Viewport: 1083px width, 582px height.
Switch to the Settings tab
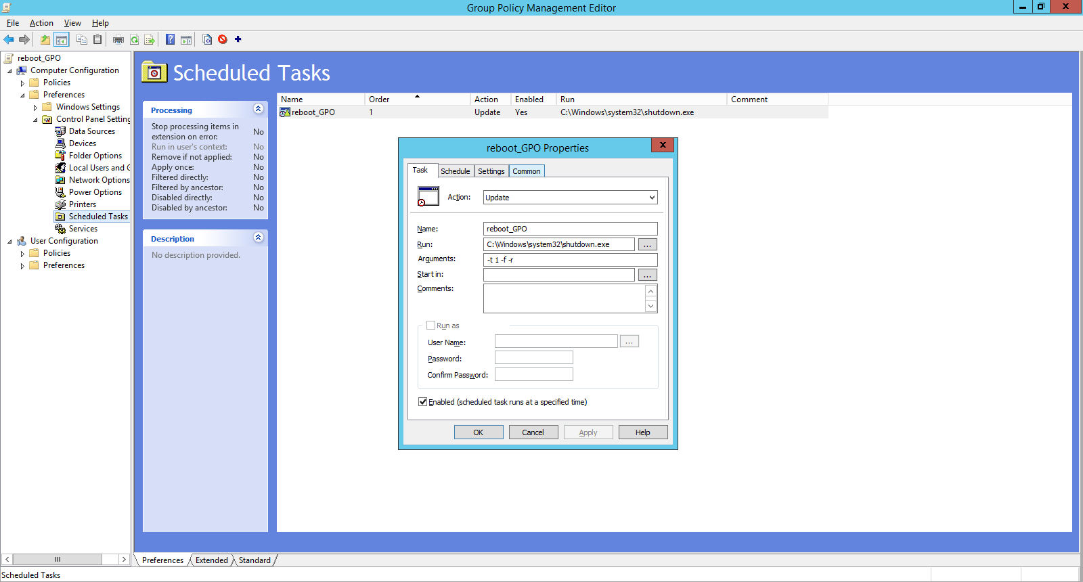(491, 171)
